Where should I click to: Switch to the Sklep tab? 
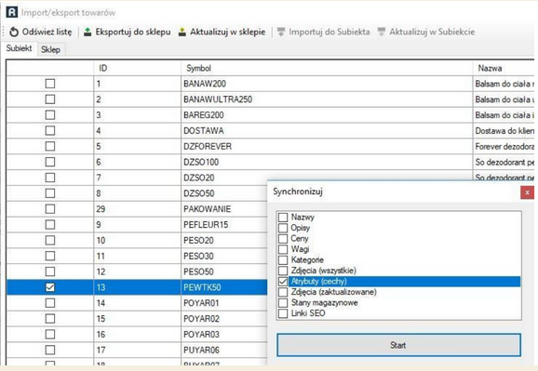[x=51, y=49]
